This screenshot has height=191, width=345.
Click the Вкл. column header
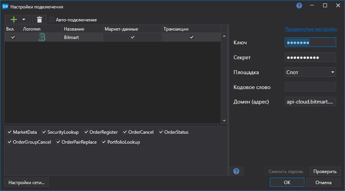13,29
